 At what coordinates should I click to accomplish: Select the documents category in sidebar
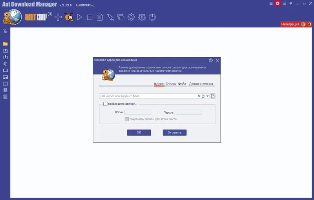click(5, 90)
